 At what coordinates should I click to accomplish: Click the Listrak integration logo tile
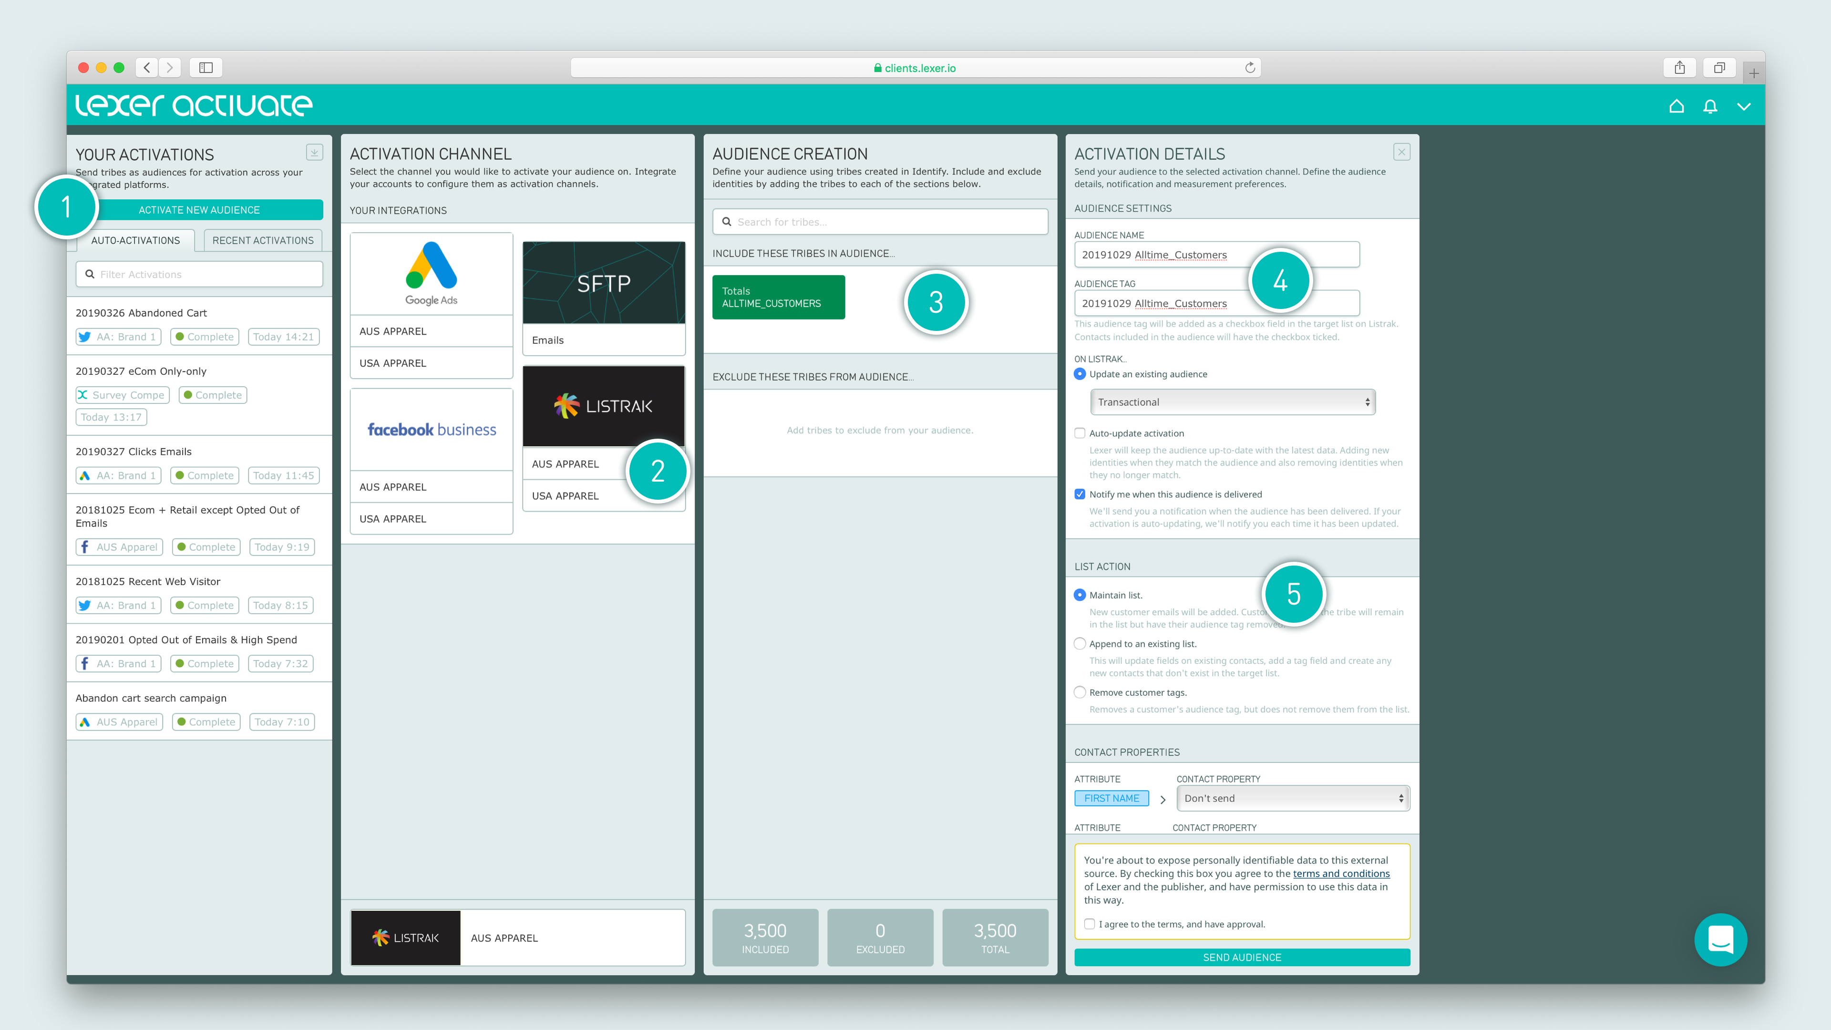tap(604, 406)
